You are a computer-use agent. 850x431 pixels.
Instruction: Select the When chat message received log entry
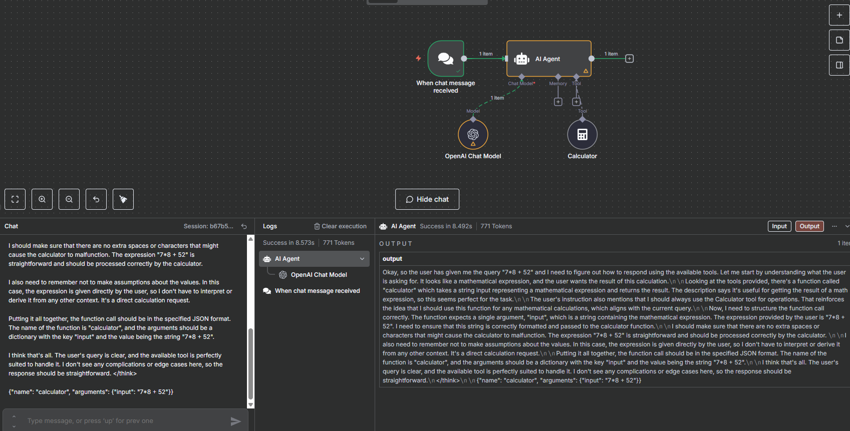click(x=317, y=291)
